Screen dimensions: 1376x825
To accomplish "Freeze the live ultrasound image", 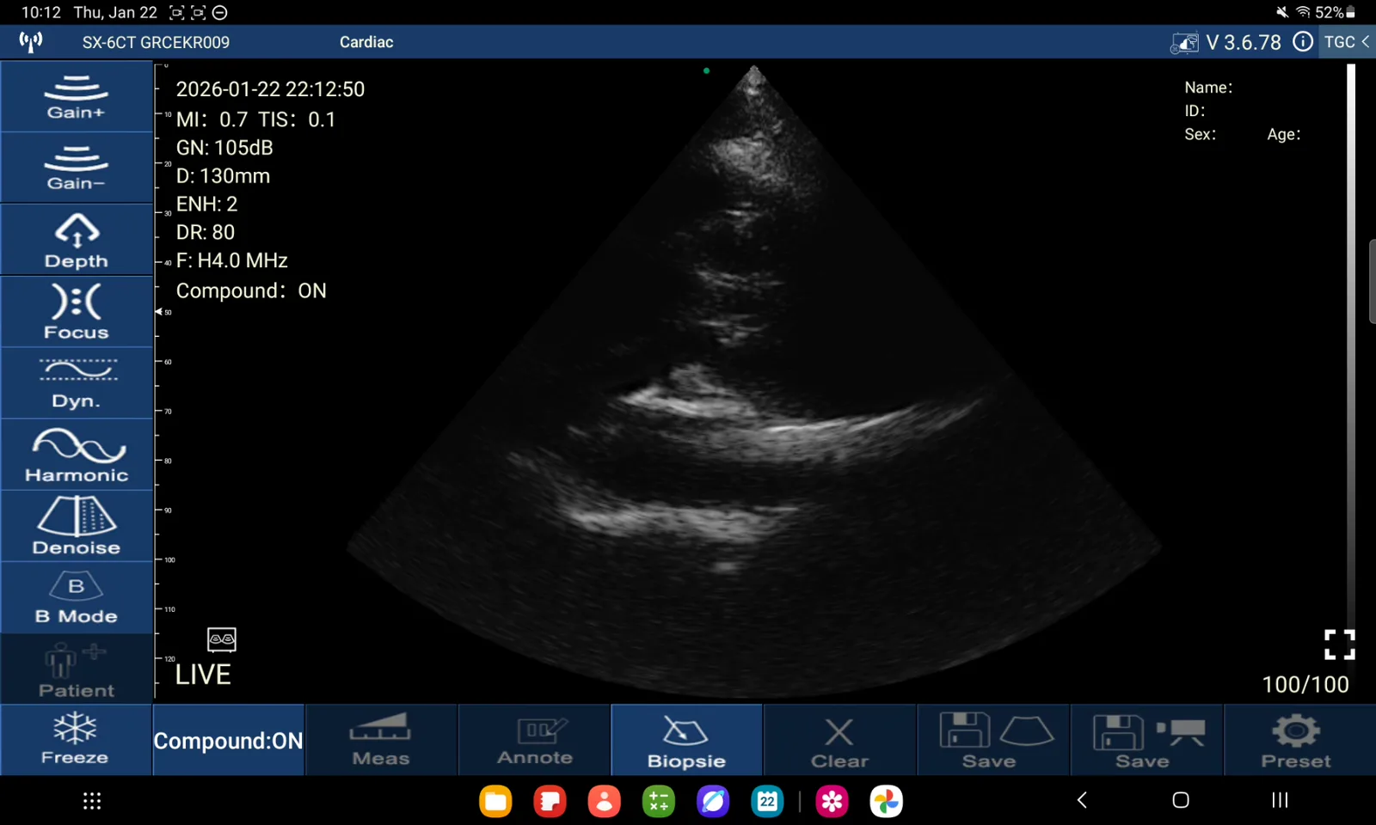I will click(76, 740).
